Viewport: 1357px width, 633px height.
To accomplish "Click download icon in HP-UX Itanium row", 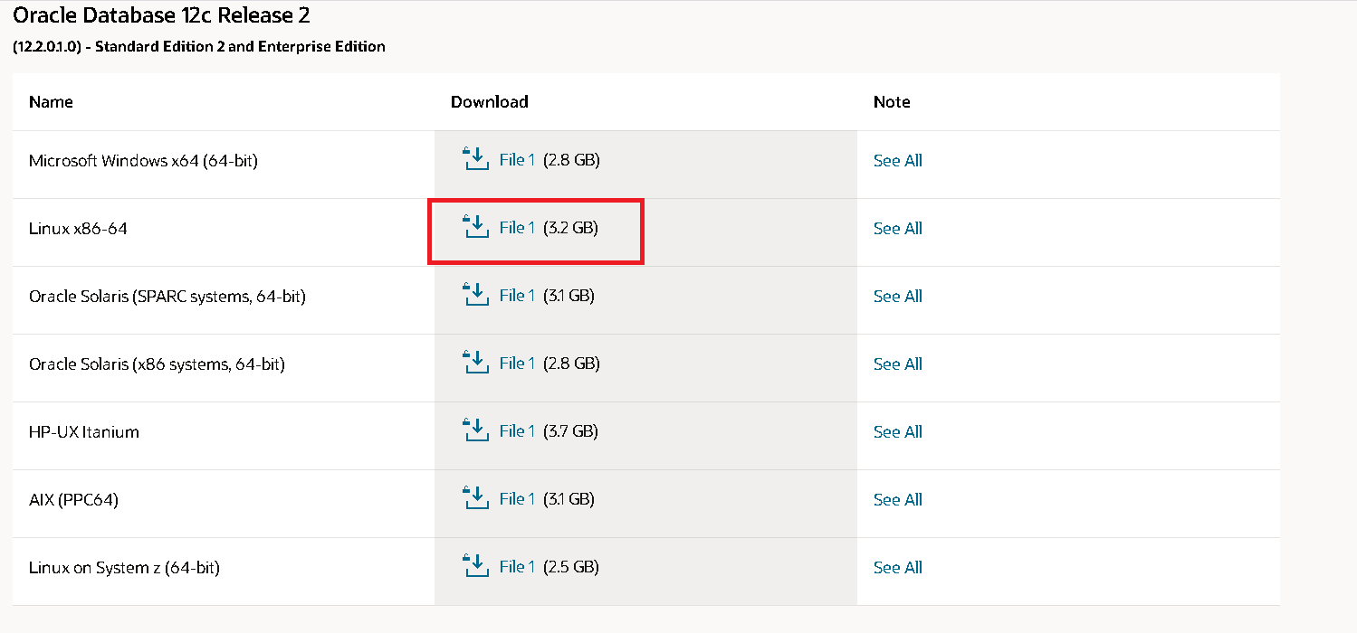I will (x=475, y=430).
